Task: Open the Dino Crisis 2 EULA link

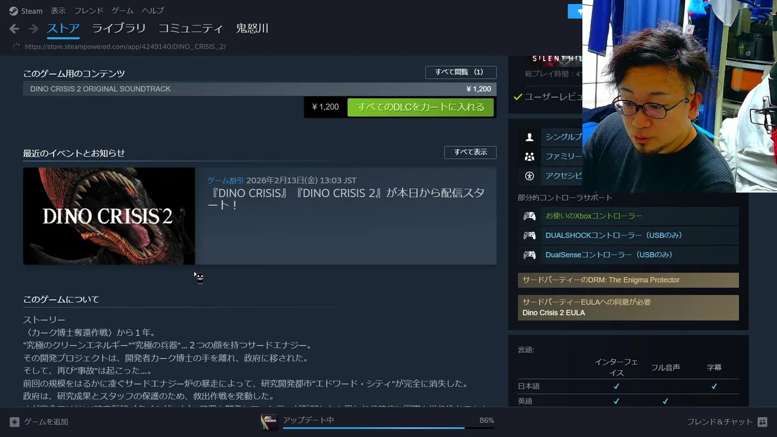Action: 554,313
